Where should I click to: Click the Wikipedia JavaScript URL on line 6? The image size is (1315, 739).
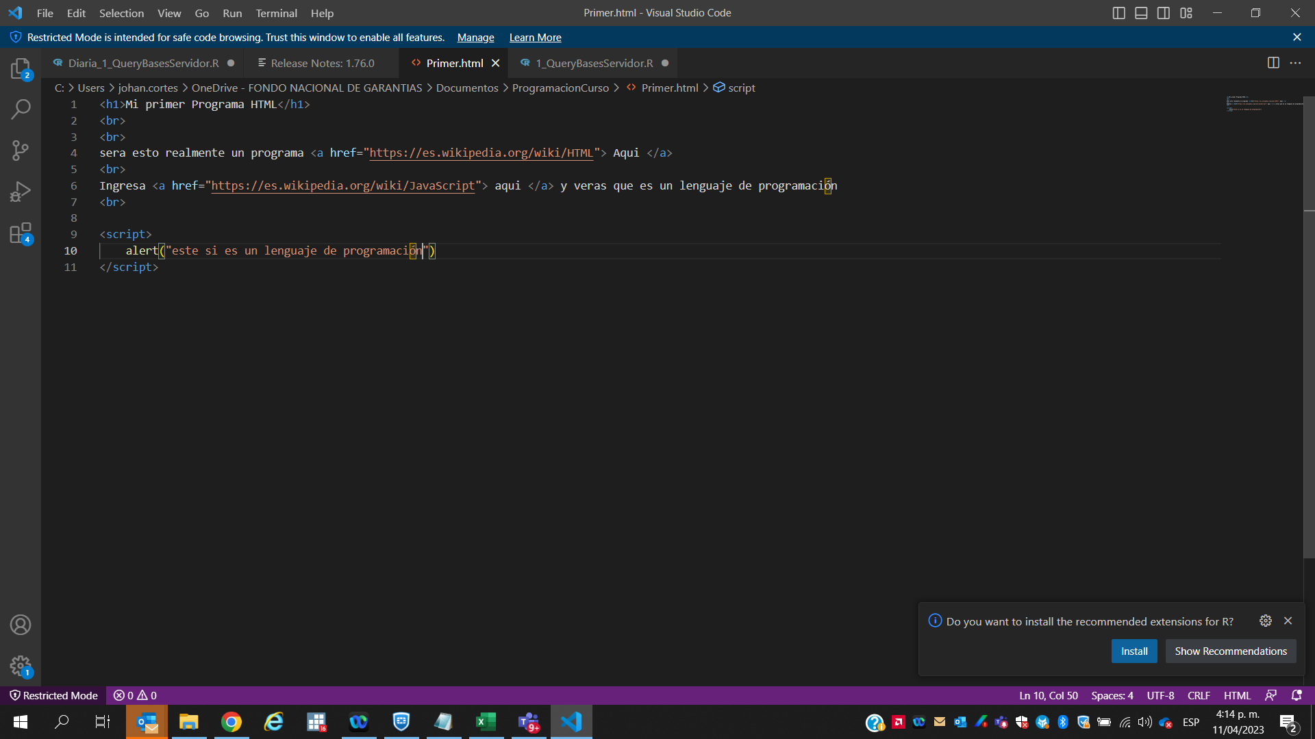pos(342,185)
